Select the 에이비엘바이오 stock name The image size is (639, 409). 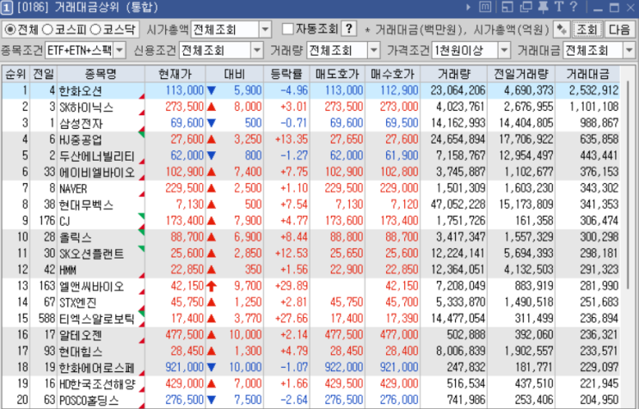coord(97,172)
